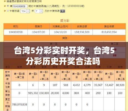Click the 20,000 prize amount cell
128x111 pixels.
click(55, 93)
